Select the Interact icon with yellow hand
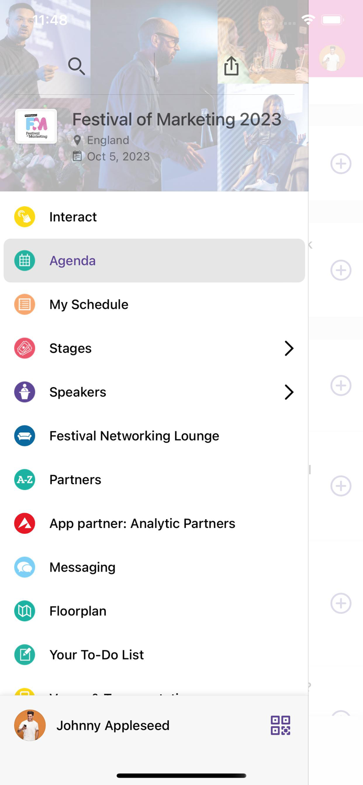Viewport: 363px width, 785px height. point(24,217)
